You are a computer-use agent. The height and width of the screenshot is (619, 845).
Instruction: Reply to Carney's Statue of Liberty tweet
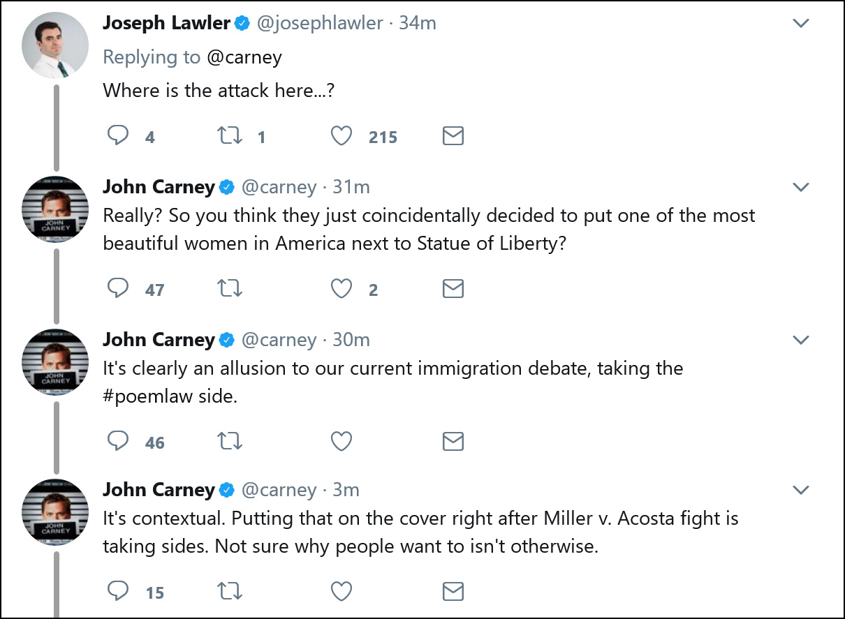119,288
